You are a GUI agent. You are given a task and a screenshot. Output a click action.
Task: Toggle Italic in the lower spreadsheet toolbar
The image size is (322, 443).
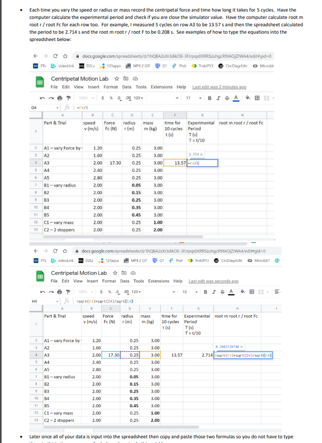pyautogui.click(x=214, y=292)
